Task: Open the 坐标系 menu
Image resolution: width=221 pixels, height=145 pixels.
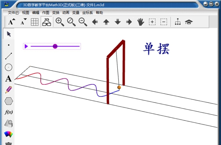Action: coord(88,13)
